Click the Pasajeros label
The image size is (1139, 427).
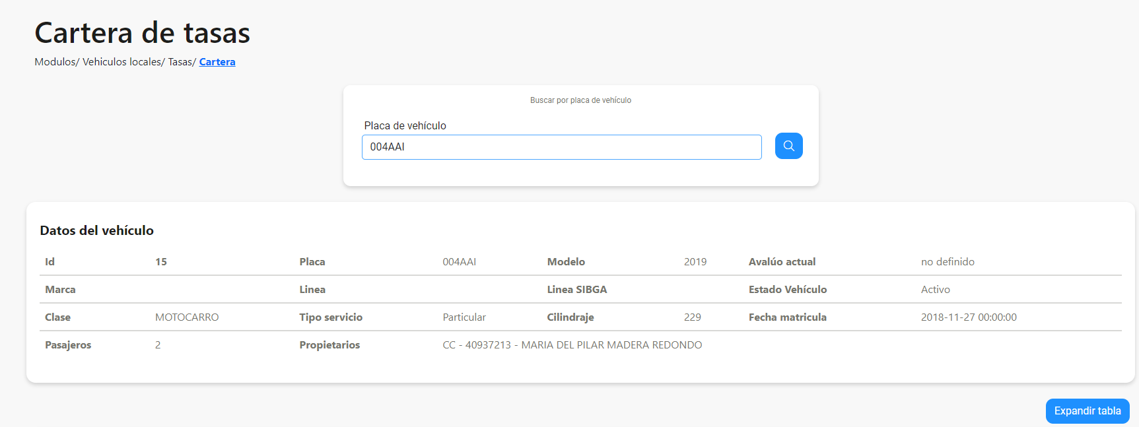pyautogui.click(x=68, y=345)
